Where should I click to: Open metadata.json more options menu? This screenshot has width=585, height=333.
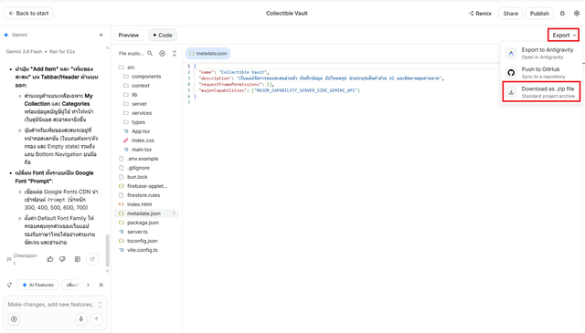click(174, 213)
